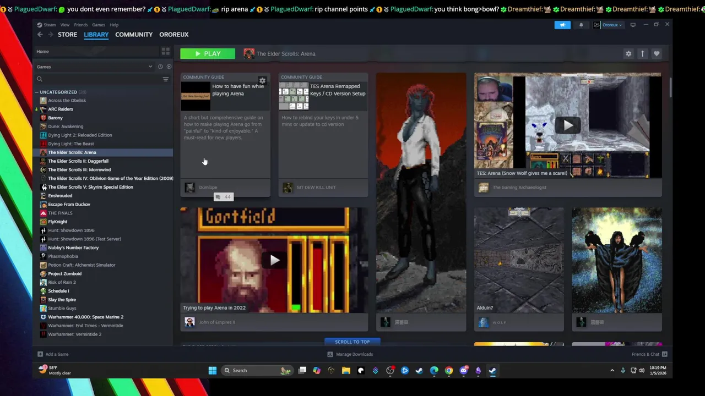Open Google Chrome from taskbar
The width and height of the screenshot is (705, 396).
tap(449, 370)
